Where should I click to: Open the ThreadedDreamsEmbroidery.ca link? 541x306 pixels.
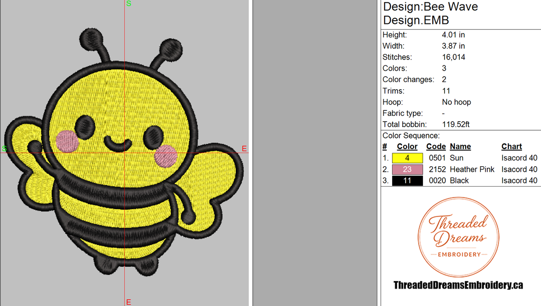pyautogui.click(x=458, y=285)
